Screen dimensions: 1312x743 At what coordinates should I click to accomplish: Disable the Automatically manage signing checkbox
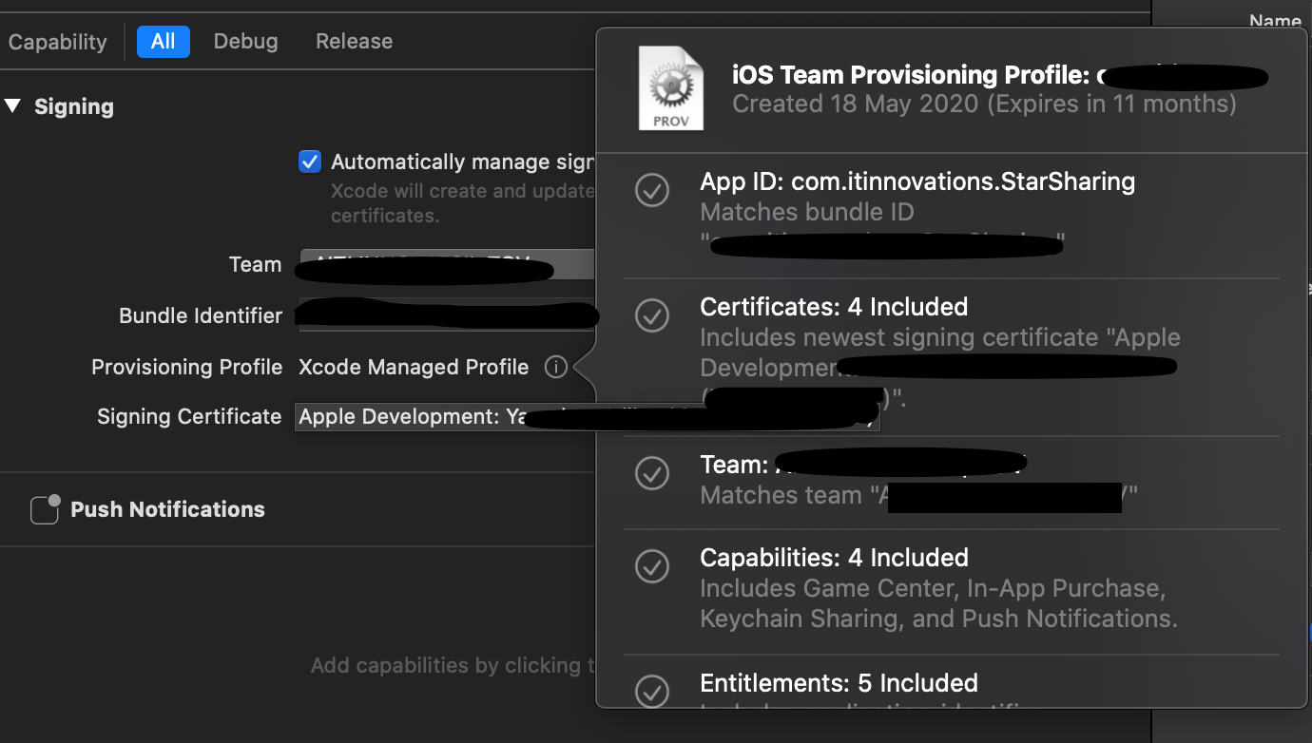point(309,162)
